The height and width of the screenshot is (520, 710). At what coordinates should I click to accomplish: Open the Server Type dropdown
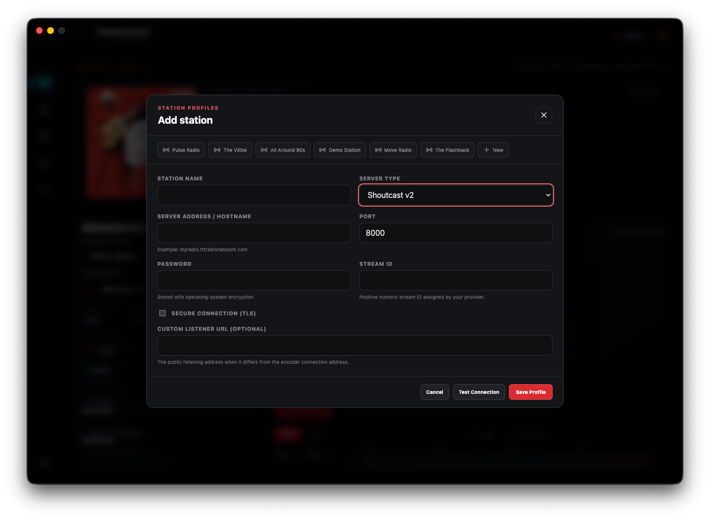coord(456,195)
